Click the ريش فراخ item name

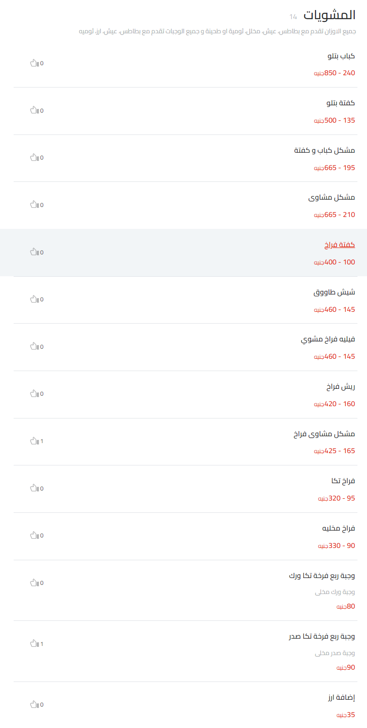click(340, 386)
